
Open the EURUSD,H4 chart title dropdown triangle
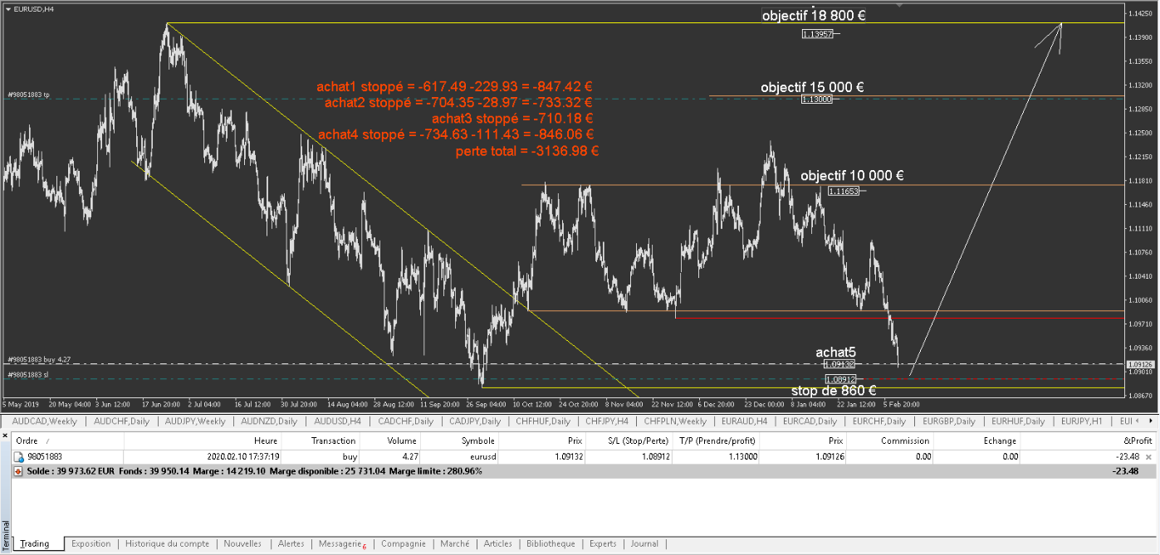[8, 8]
